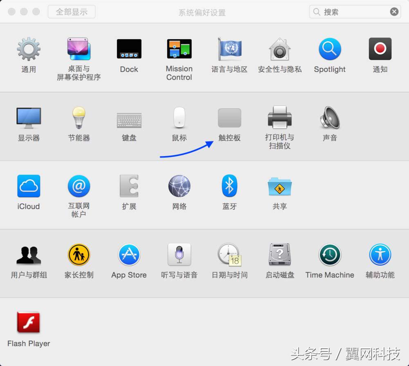Open Time Machine preferences
The width and height of the screenshot is (409, 366).
click(x=330, y=254)
